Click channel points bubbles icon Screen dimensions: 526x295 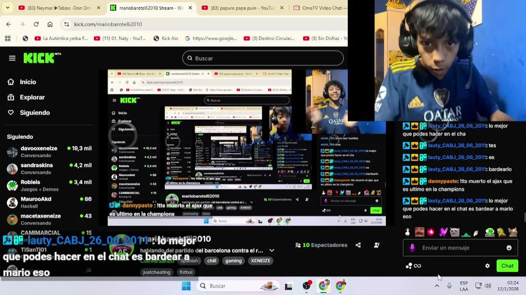coord(409,266)
